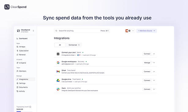Click the Google workspace logo icon
Image resolution: width=188 pixels, height=112 pixels.
58,63
